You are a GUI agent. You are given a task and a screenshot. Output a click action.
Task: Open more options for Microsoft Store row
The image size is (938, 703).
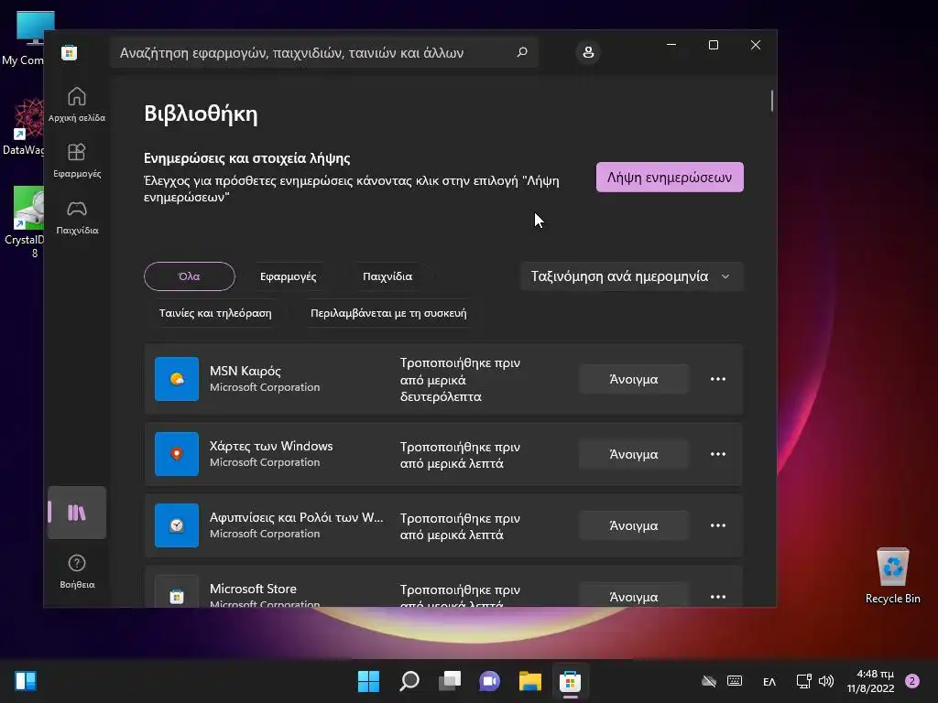(x=718, y=596)
